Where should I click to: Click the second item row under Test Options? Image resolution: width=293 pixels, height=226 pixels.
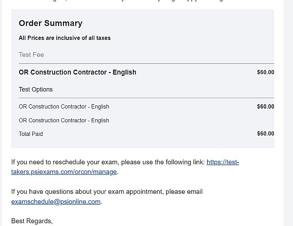coord(64,120)
